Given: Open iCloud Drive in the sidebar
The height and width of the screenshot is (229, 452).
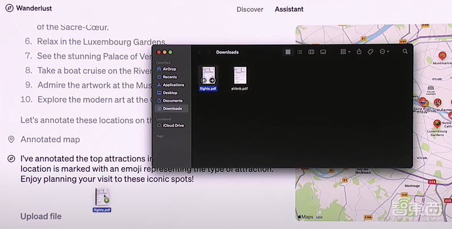Looking at the screenshot, I should click(173, 125).
